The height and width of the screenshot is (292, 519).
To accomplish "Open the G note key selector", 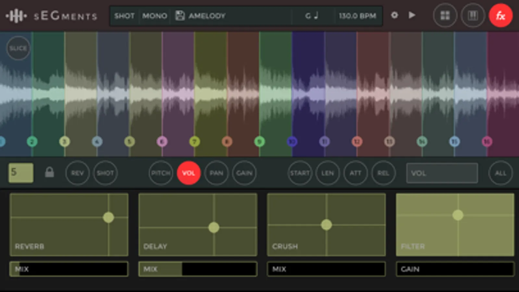I will click(312, 16).
